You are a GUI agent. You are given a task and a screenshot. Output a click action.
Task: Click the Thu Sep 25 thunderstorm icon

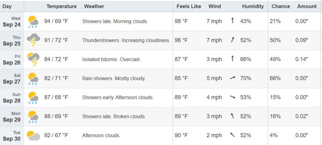[33, 40]
